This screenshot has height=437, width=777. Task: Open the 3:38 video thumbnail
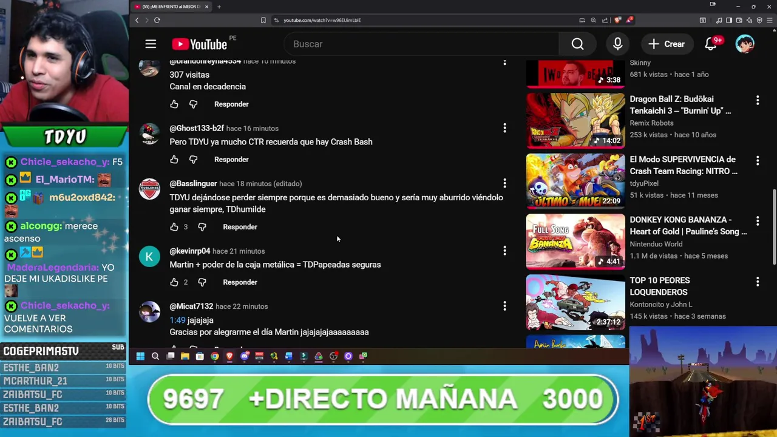pos(575,74)
